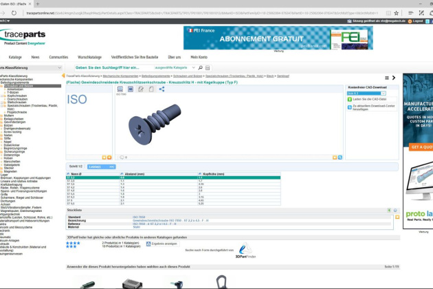Viewport: 433px width, 289px height.
Task: Click the comment bubble icon below preview
Action: click(121, 157)
